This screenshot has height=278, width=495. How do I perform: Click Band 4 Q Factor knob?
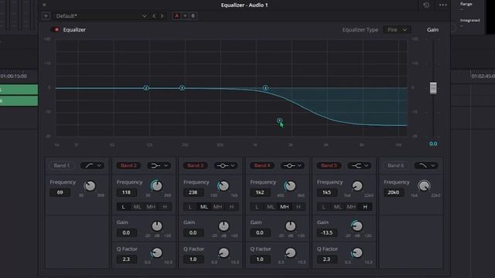click(x=291, y=253)
